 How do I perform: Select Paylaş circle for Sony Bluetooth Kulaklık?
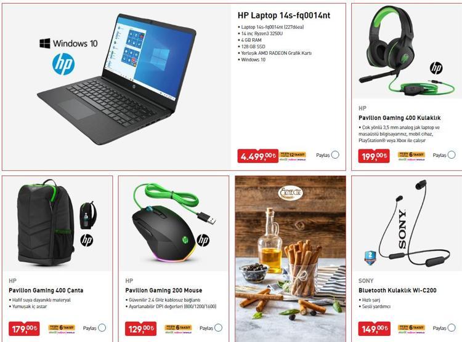(x=452, y=328)
